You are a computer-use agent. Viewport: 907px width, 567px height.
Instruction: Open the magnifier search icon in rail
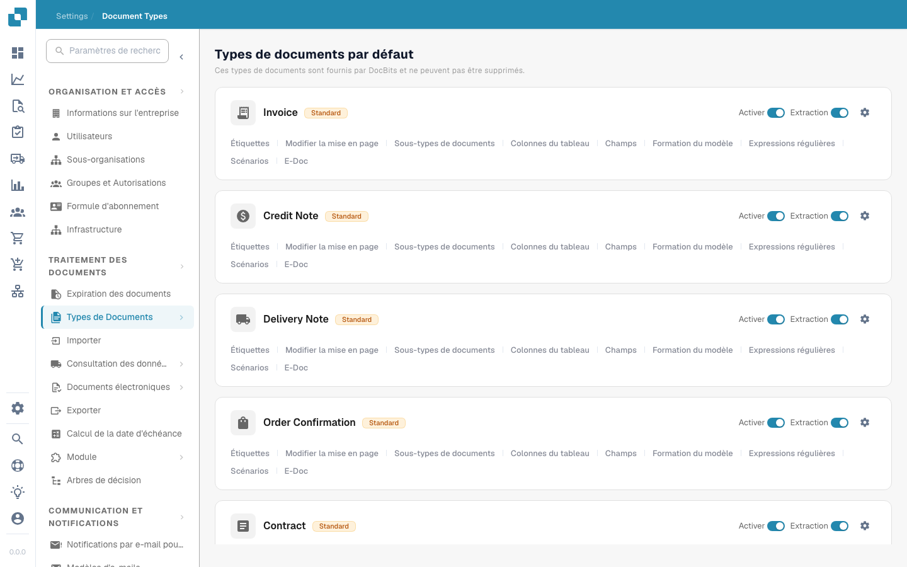click(x=18, y=439)
